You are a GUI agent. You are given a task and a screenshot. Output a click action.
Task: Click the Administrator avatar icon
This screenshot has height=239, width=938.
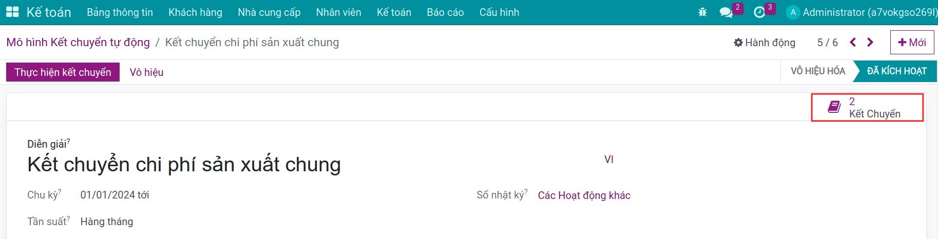pos(793,12)
